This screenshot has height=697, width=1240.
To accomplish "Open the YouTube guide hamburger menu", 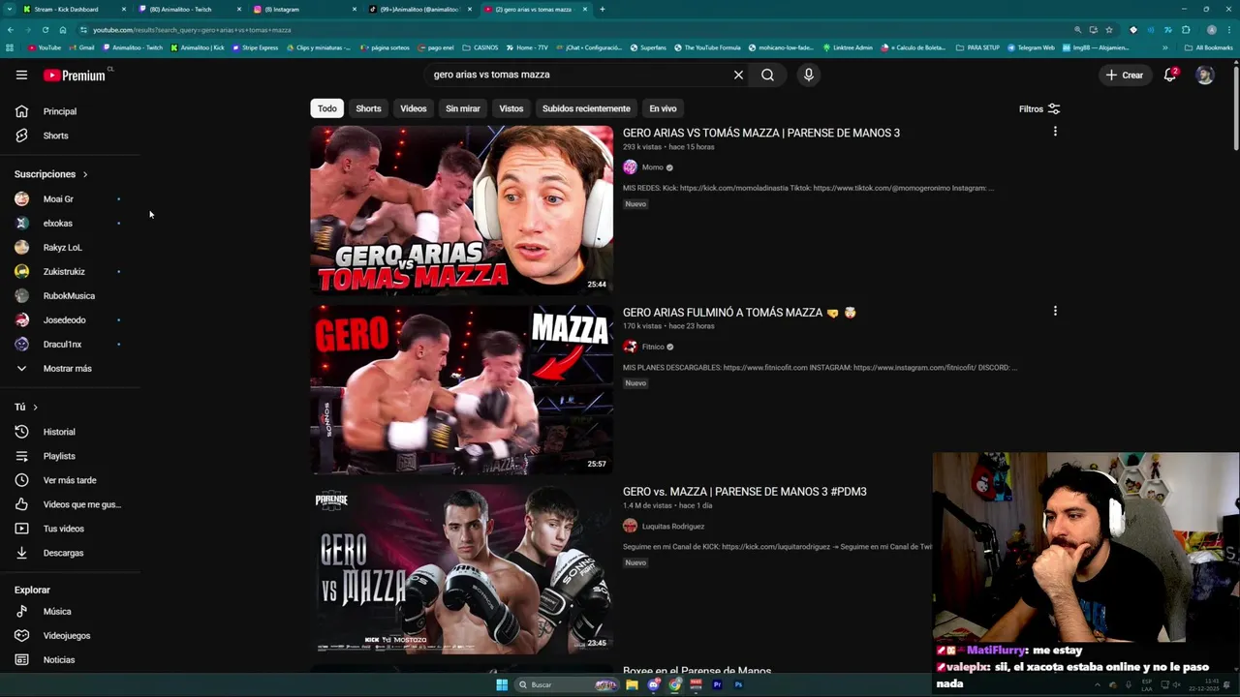I will 21,75.
